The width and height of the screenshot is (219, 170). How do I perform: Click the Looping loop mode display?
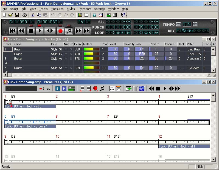119,33
